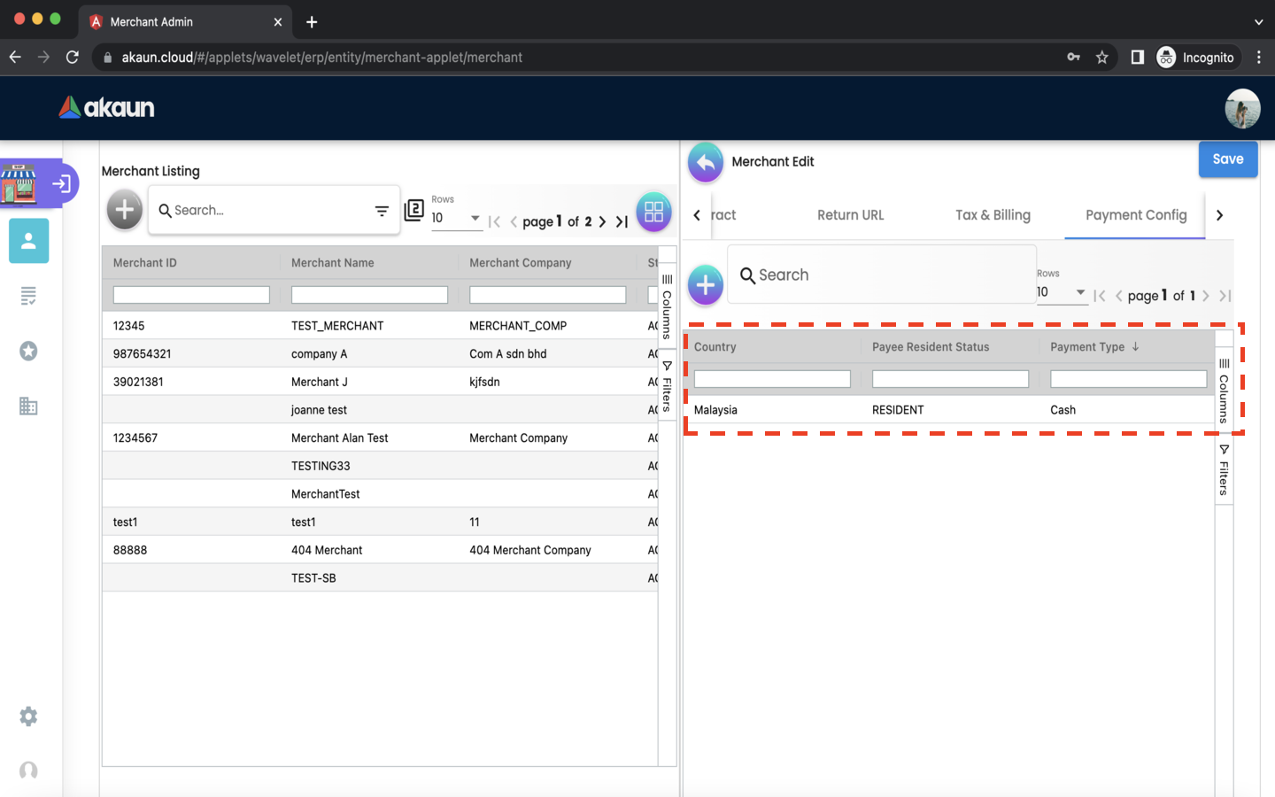Select the person icon in the sidebar
1275x797 pixels.
[28, 241]
